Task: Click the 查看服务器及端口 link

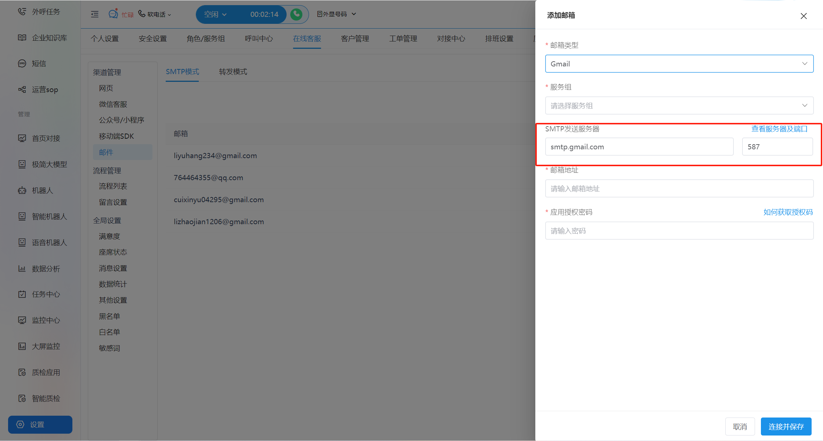Action: (x=779, y=129)
